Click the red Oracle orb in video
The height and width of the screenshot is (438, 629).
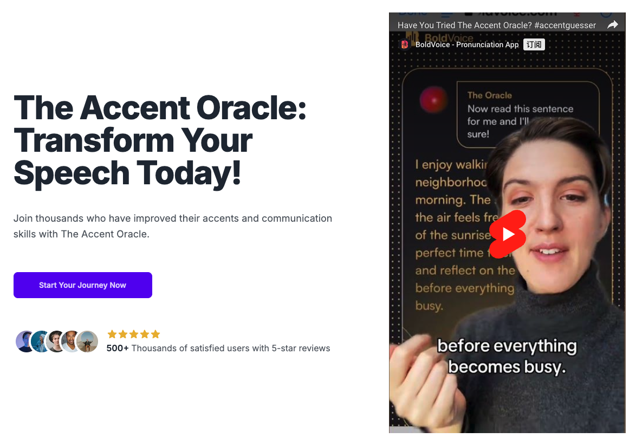tap(433, 99)
